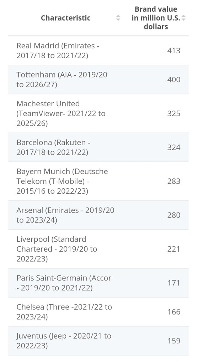Image resolution: width=197 pixels, height=364 pixels.
Task: Click the 283 Bayern Munich value
Action: coord(174,181)
